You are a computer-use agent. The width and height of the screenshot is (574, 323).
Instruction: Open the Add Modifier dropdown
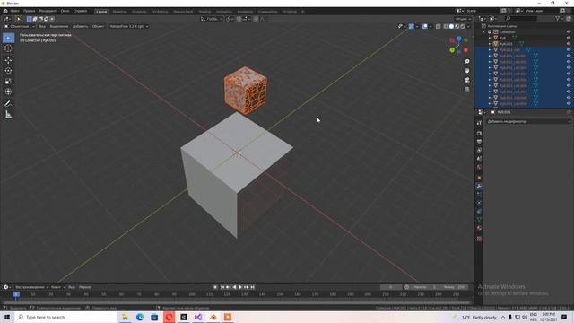coord(528,122)
